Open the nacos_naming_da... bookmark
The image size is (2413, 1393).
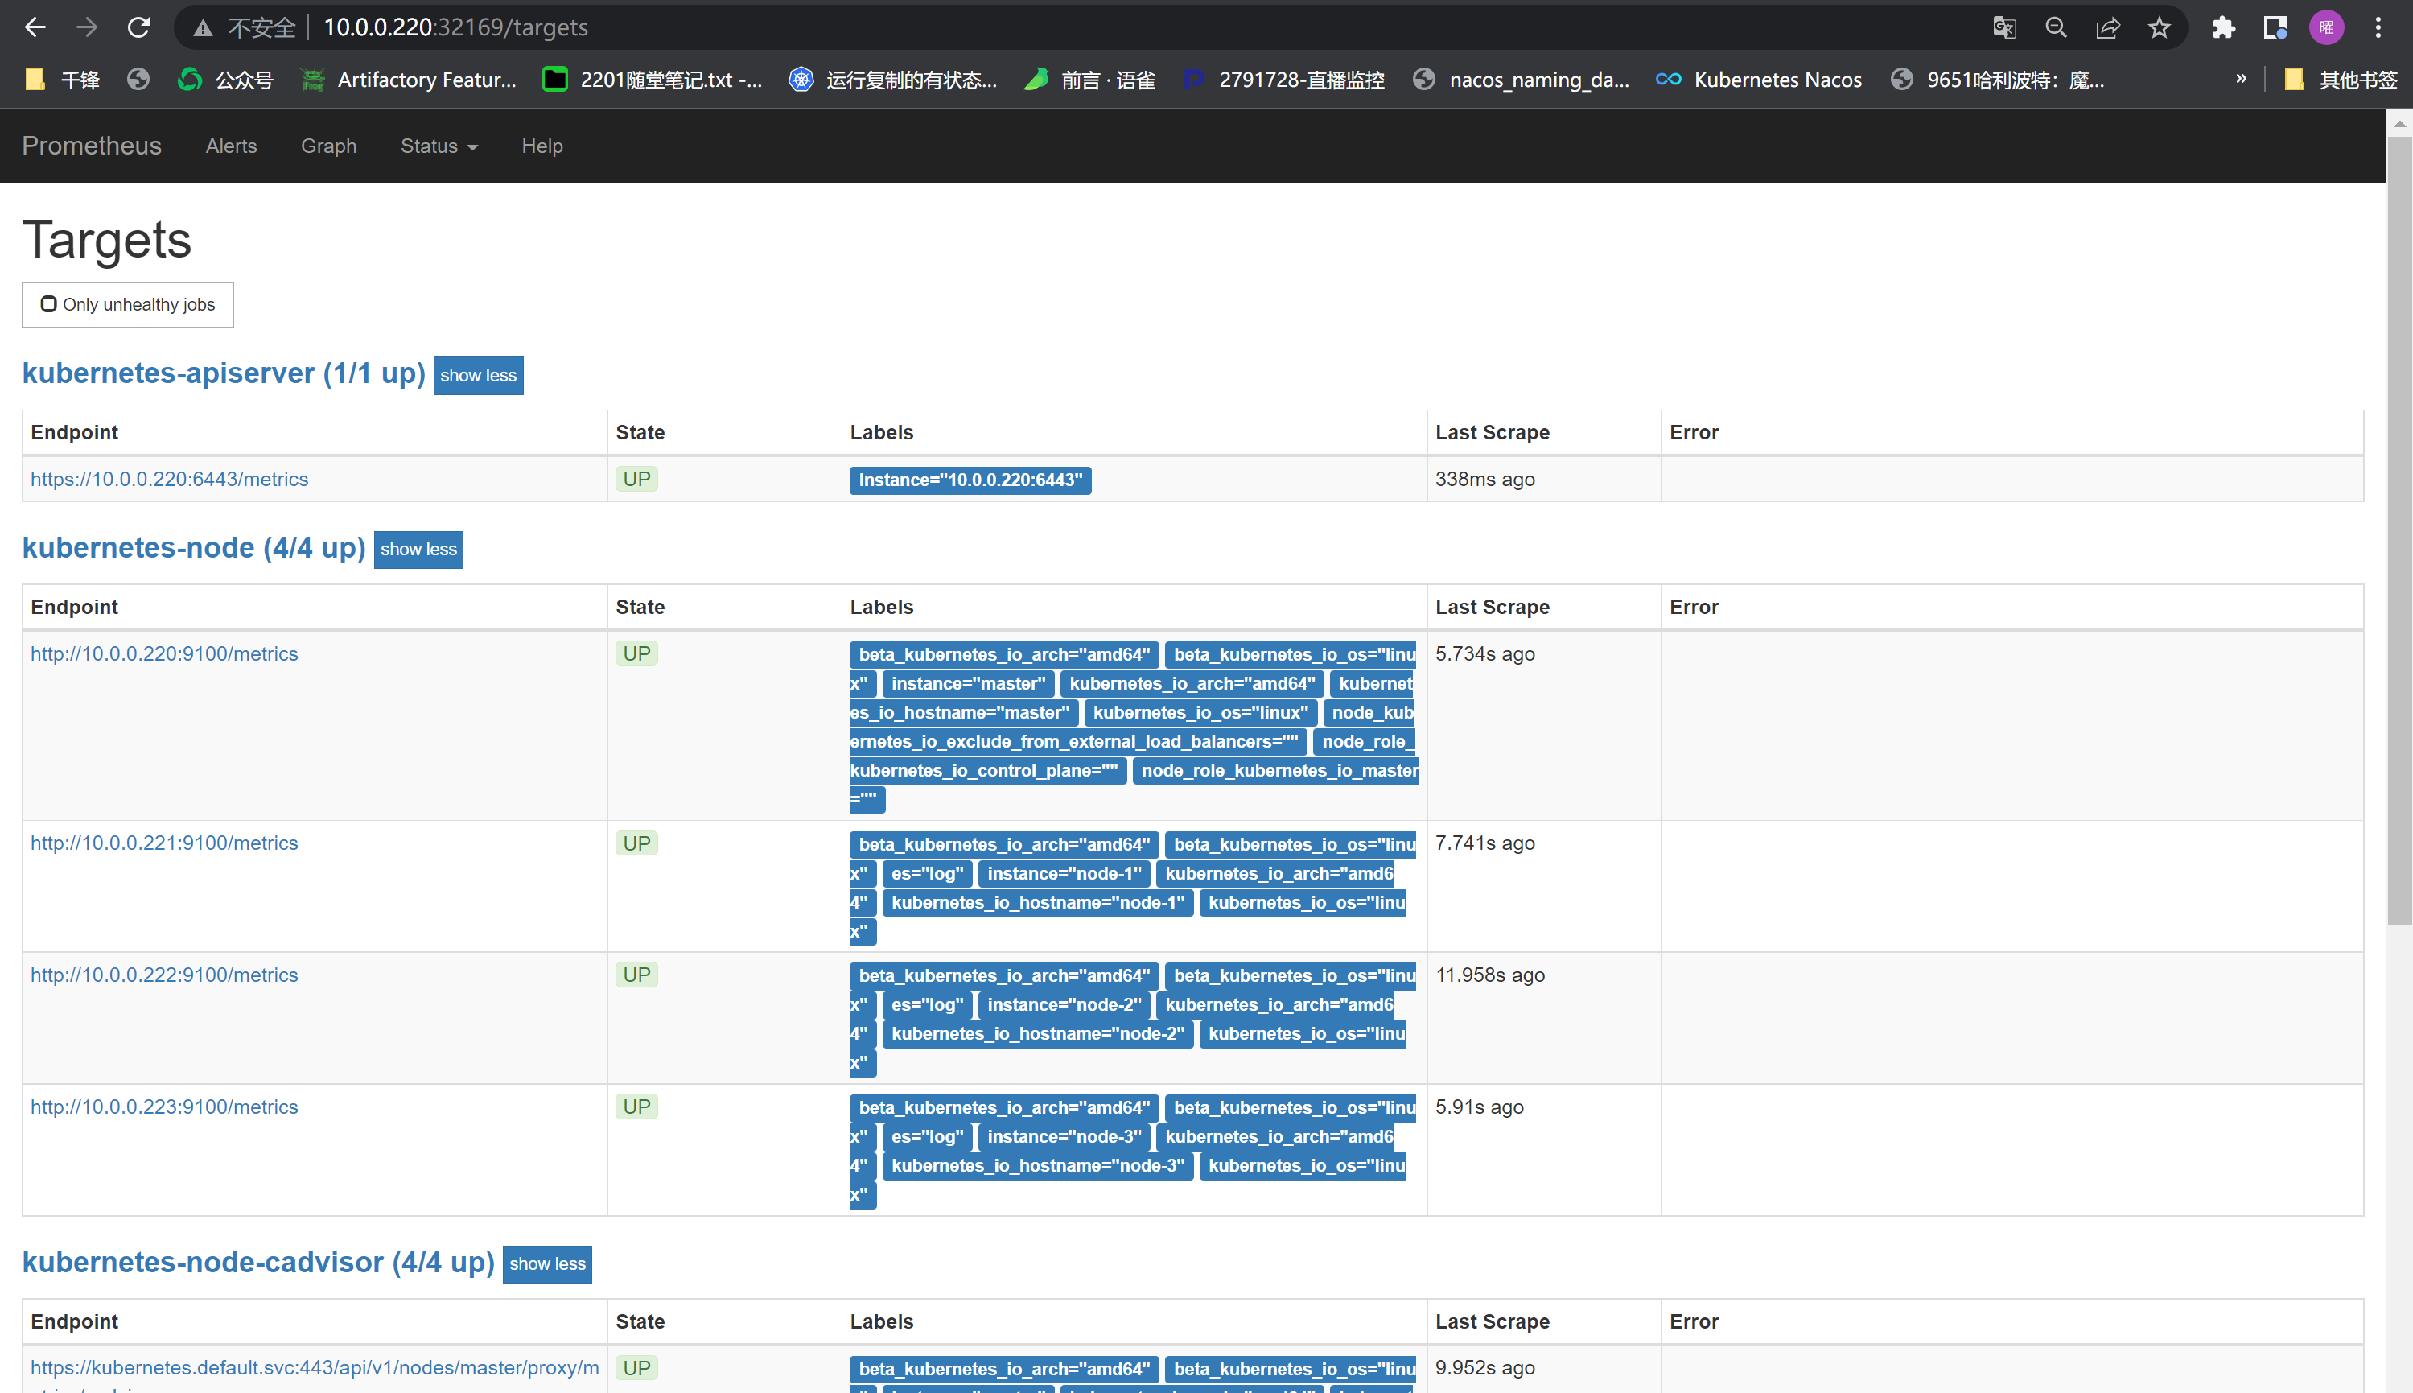pos(1522,80)
